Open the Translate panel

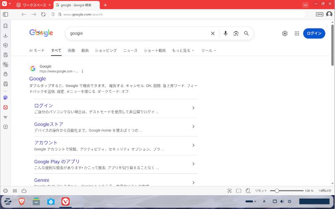5,65
